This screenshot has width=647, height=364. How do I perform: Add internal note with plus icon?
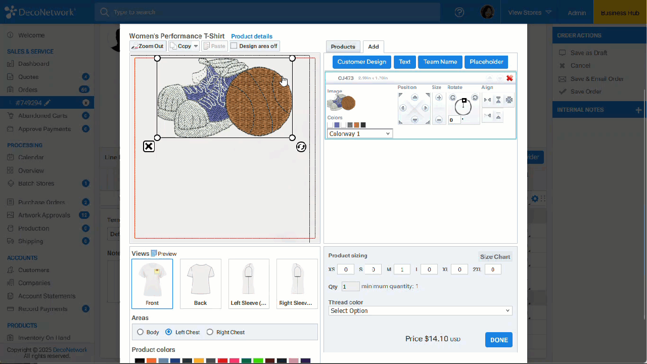[x=638, y=110]
